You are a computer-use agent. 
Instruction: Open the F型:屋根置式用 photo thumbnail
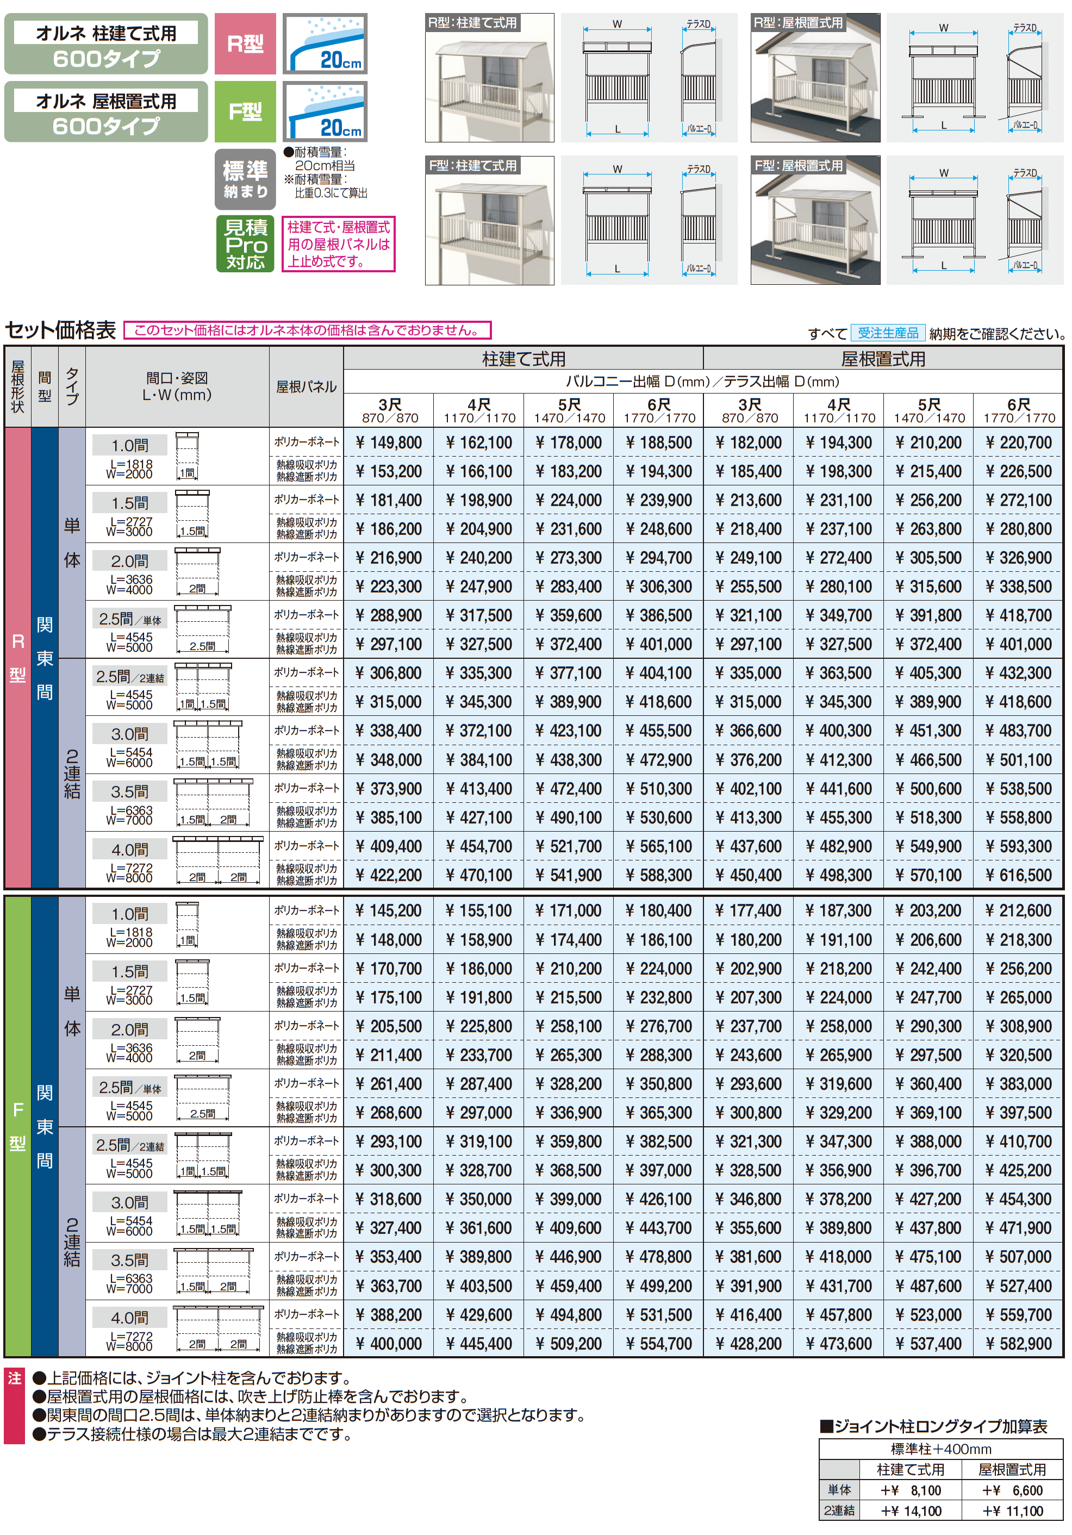pyautogui.click(x=815, y=221)
